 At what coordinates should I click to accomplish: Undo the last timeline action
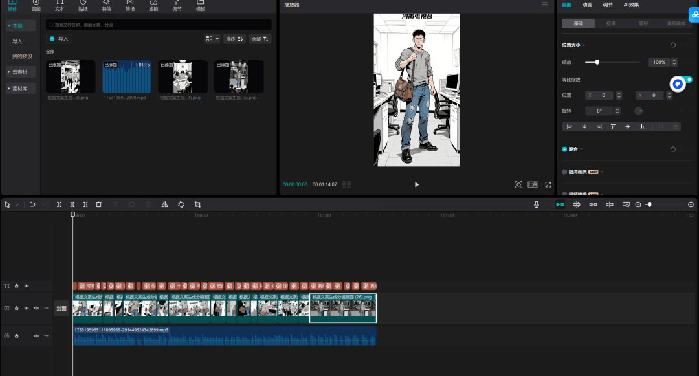click(32, 205)
